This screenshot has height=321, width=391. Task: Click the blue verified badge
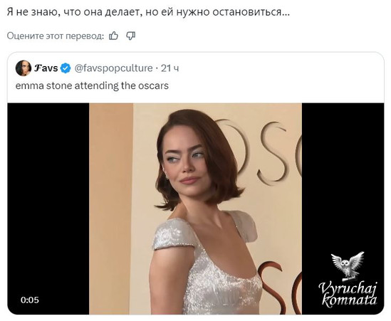(x=66, y=68)
